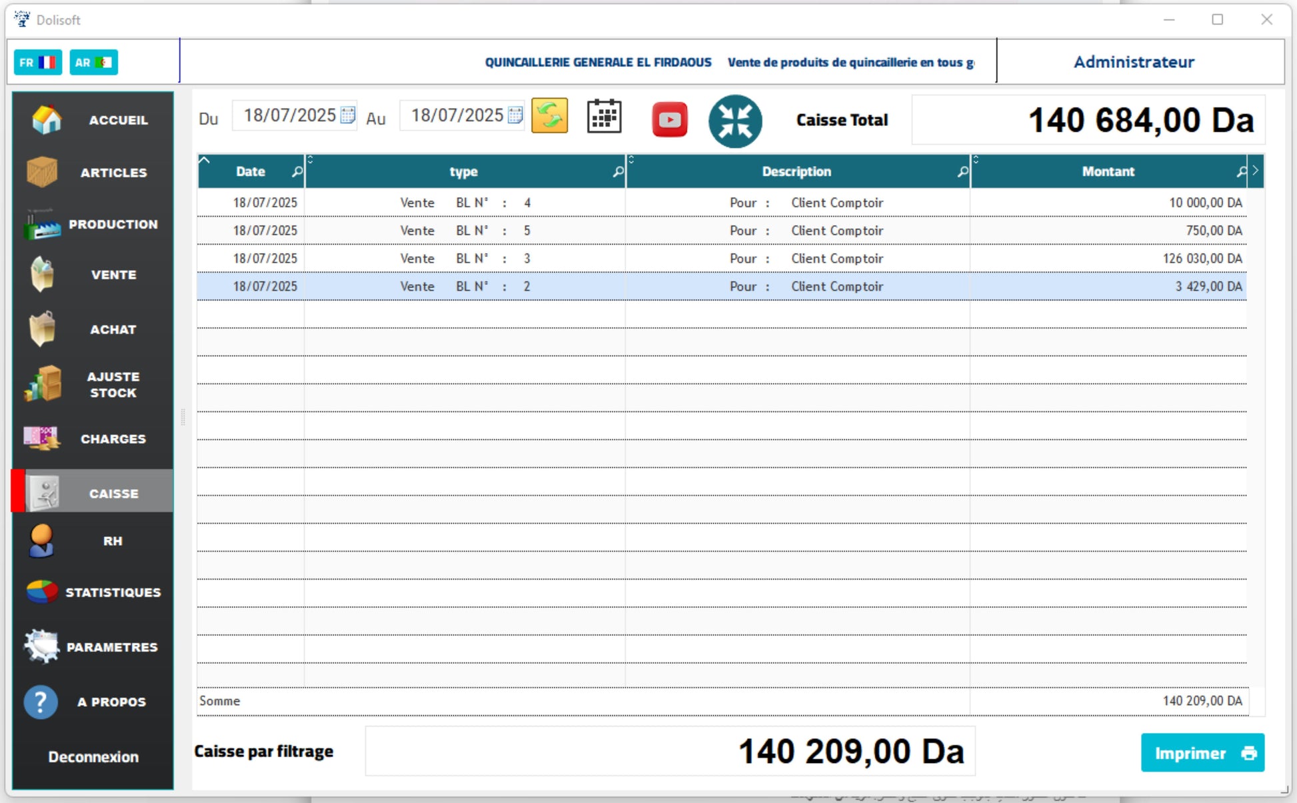Click the search icon in Date column header
The image size is (1297, 803).
(x=297, y=172)
